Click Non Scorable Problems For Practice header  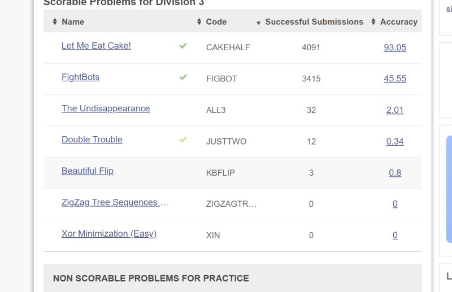point(151,278)
